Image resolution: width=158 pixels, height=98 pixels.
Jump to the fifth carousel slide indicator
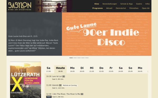point(87,58)
